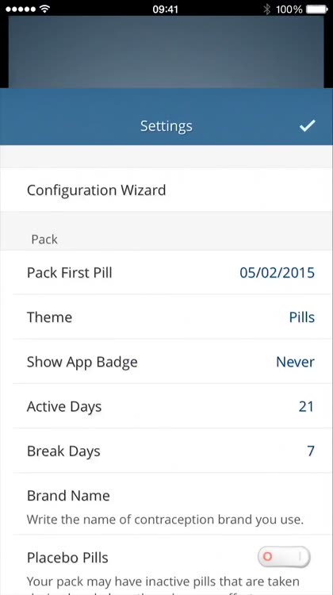Open Pack First Pill date 05/02/2015
This screenshot has width=333, height=595.
277,273
